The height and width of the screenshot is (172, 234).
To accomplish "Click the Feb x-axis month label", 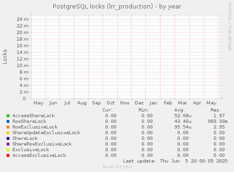I will (x=168, y=103).
